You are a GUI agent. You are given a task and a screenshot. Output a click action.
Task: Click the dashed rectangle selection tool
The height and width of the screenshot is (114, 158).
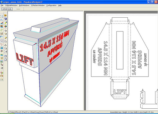coord(2,16)
